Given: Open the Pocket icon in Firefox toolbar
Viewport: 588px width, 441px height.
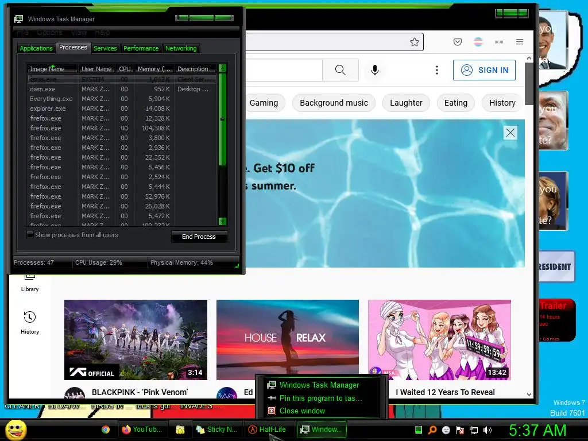Looking at the screenshot, I should point(458,42).
